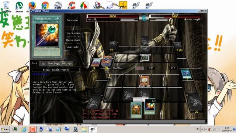Click opponent's graveyard card showing 3
Image resolution: width=236 pixels, height=133 pixels.
click(96, 62)
